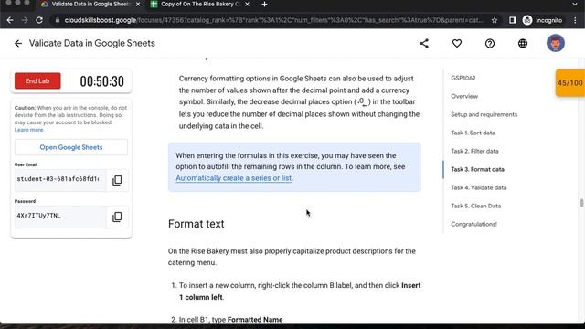Viewport: 585px width, 329px height.
Task: Click the Incognito profile indicator
Action: [542, 20]
